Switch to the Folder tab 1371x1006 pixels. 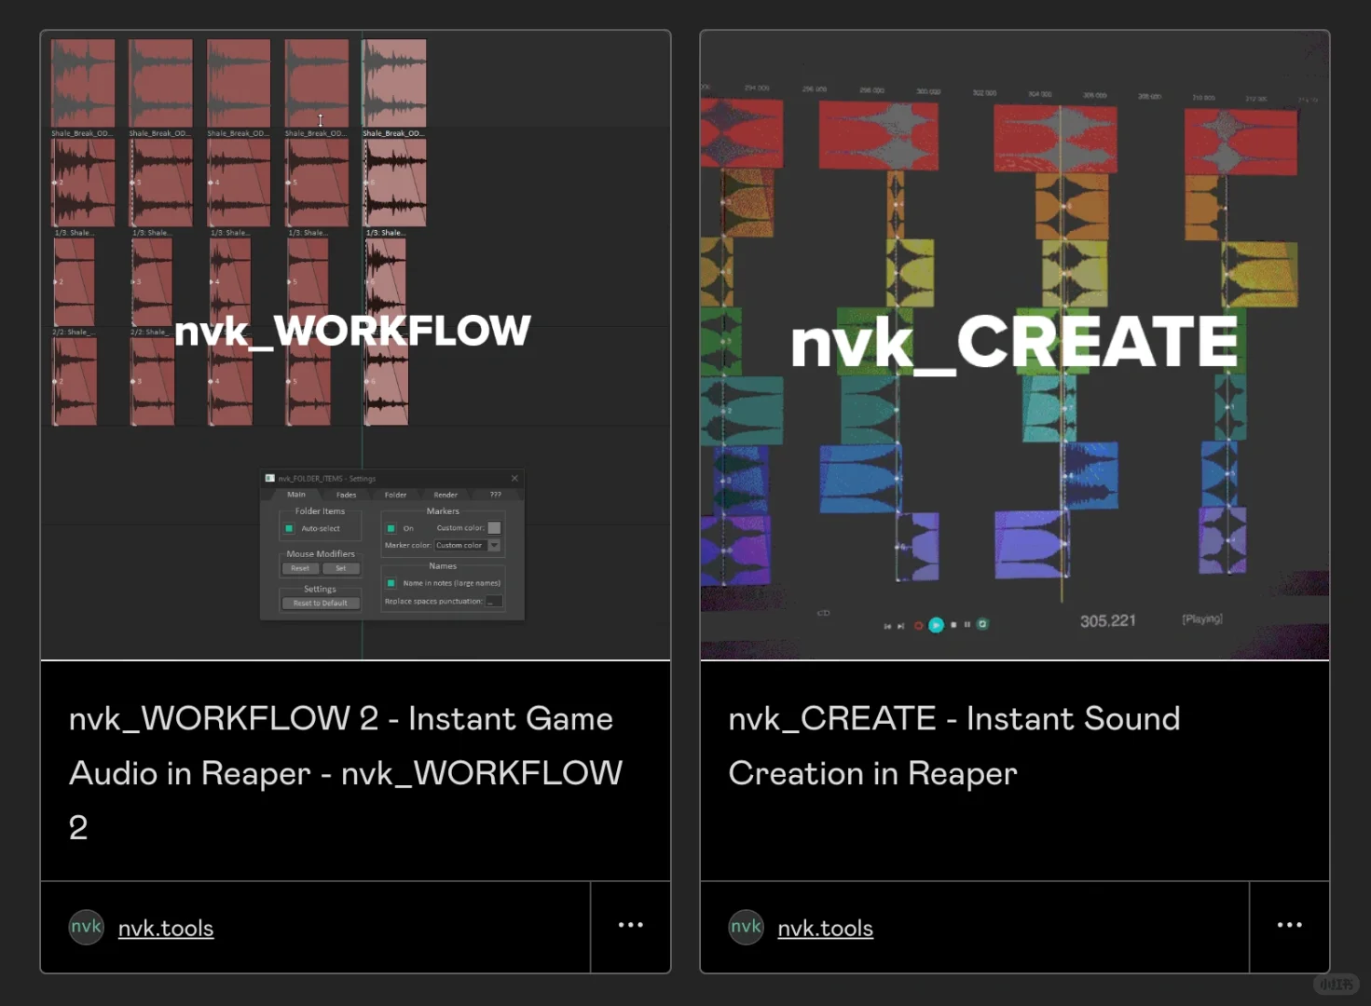[396, 495]
